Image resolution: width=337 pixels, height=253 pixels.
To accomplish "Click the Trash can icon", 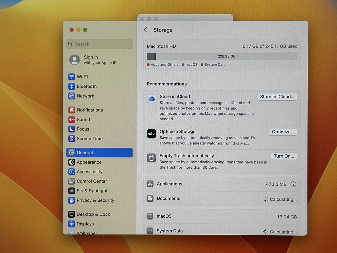I will tap(151, 158).
